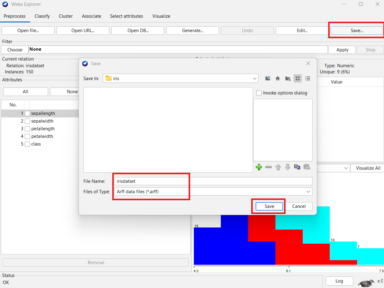Click the petalwidth attribute name
This screenshot has height=288, width=384.
(42, 136)
